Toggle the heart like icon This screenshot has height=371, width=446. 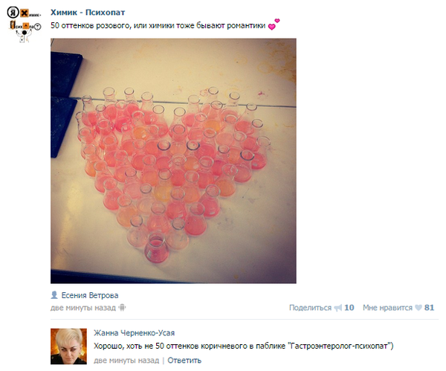pyautogui.click(x=418, y=308)
